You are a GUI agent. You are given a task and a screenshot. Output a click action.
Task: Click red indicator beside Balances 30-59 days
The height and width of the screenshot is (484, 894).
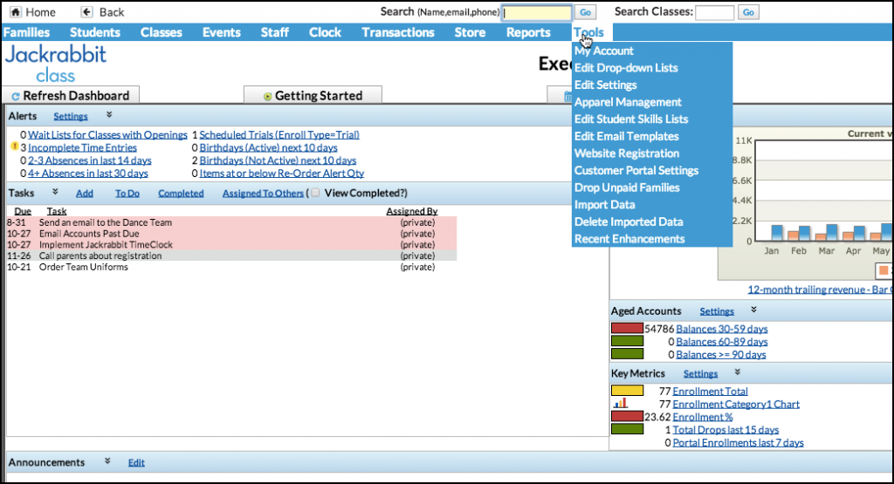click(627, 328)
